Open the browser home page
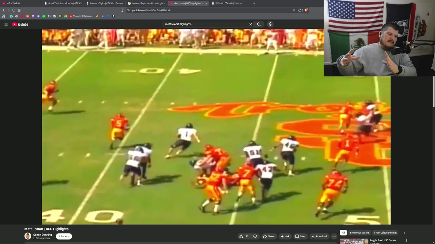 click(19, 10)
